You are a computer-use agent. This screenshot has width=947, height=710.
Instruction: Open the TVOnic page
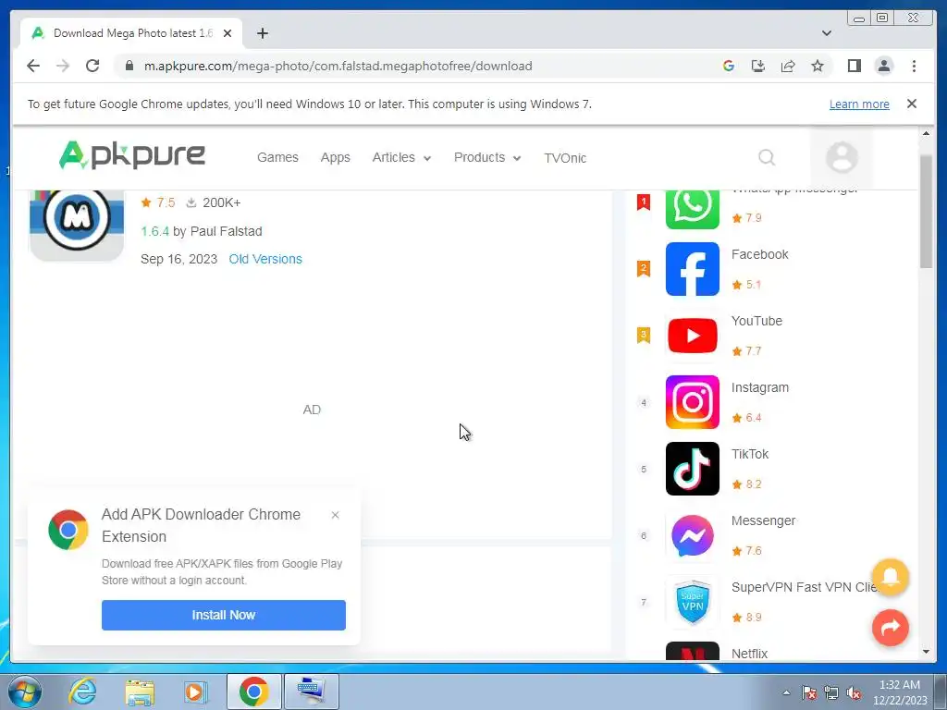coord(565,158)
